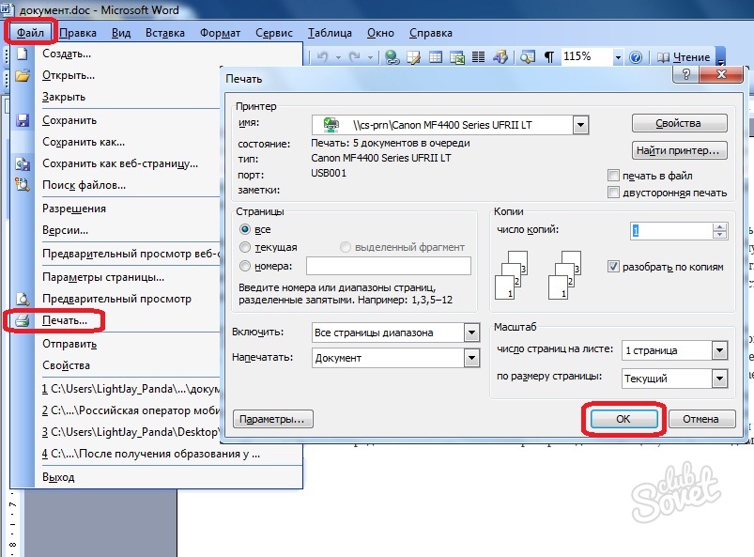Click the Save floppy disk icon
Screen dimensions: 754x557
(23, 120)
